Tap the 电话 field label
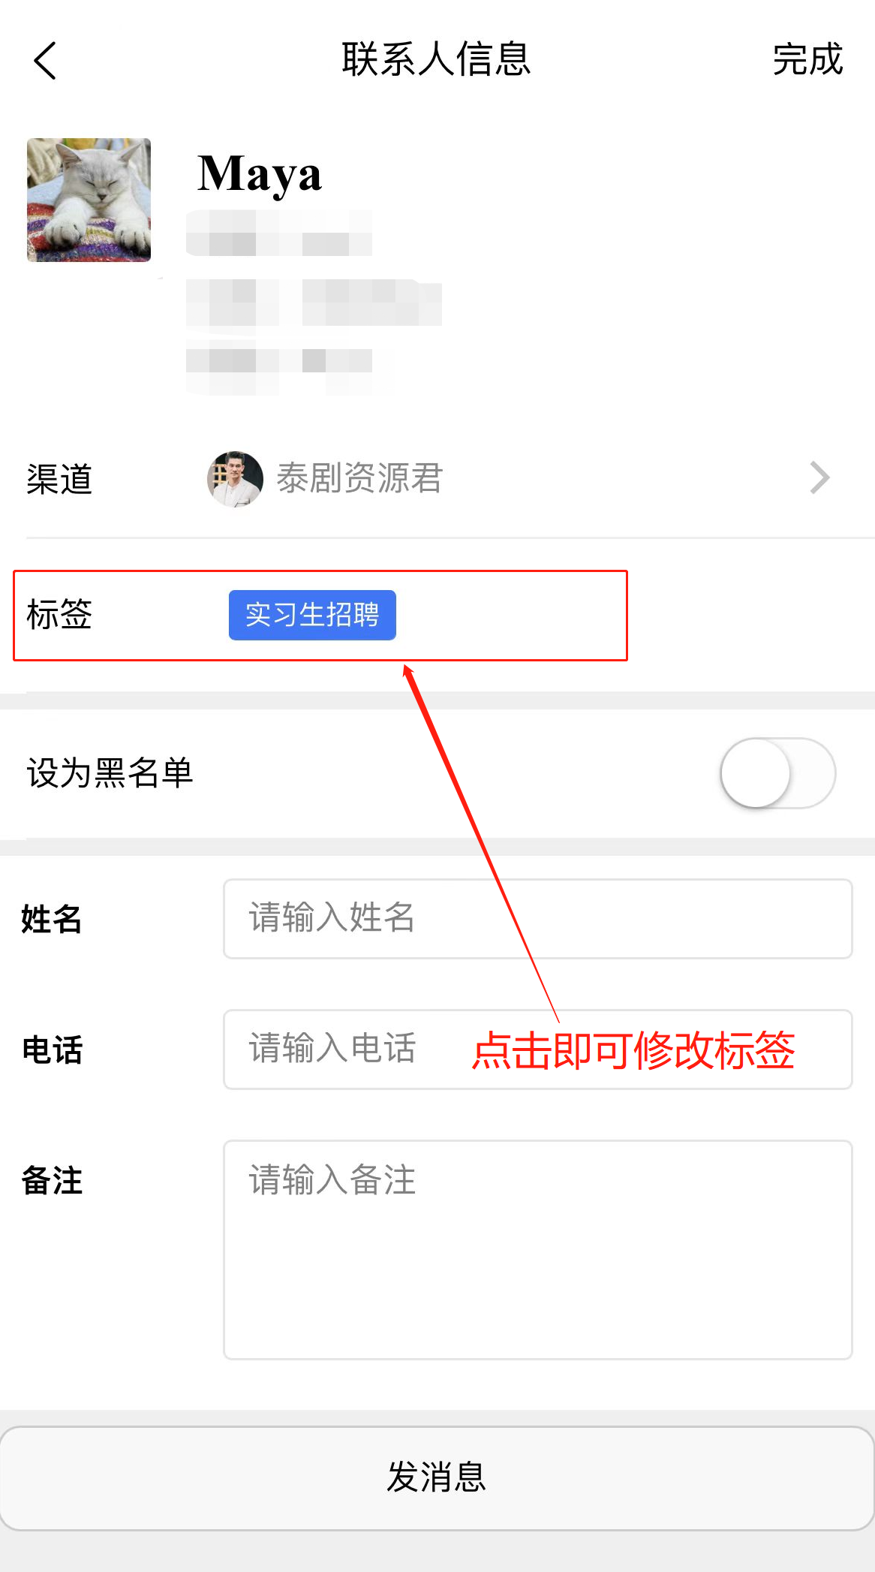The width and height of the screenshot is (875, 1572). (52, 1050)
